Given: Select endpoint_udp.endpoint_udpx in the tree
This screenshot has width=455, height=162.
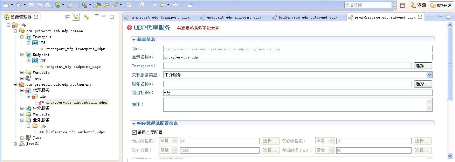Looking at the screenshot, I should [x=73, y=66].
